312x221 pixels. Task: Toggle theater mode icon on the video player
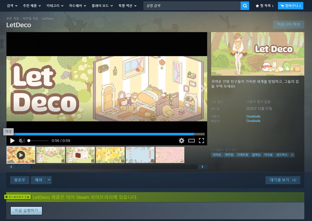pyautogui.click(x=192, y=141)
